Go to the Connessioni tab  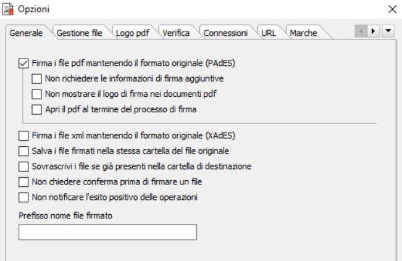point(225,33)
